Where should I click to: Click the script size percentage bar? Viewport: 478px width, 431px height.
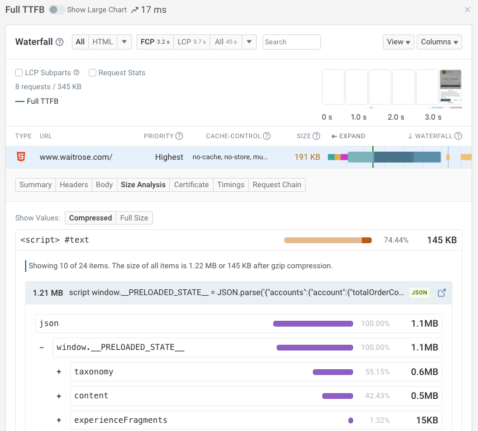click(327, 239)
